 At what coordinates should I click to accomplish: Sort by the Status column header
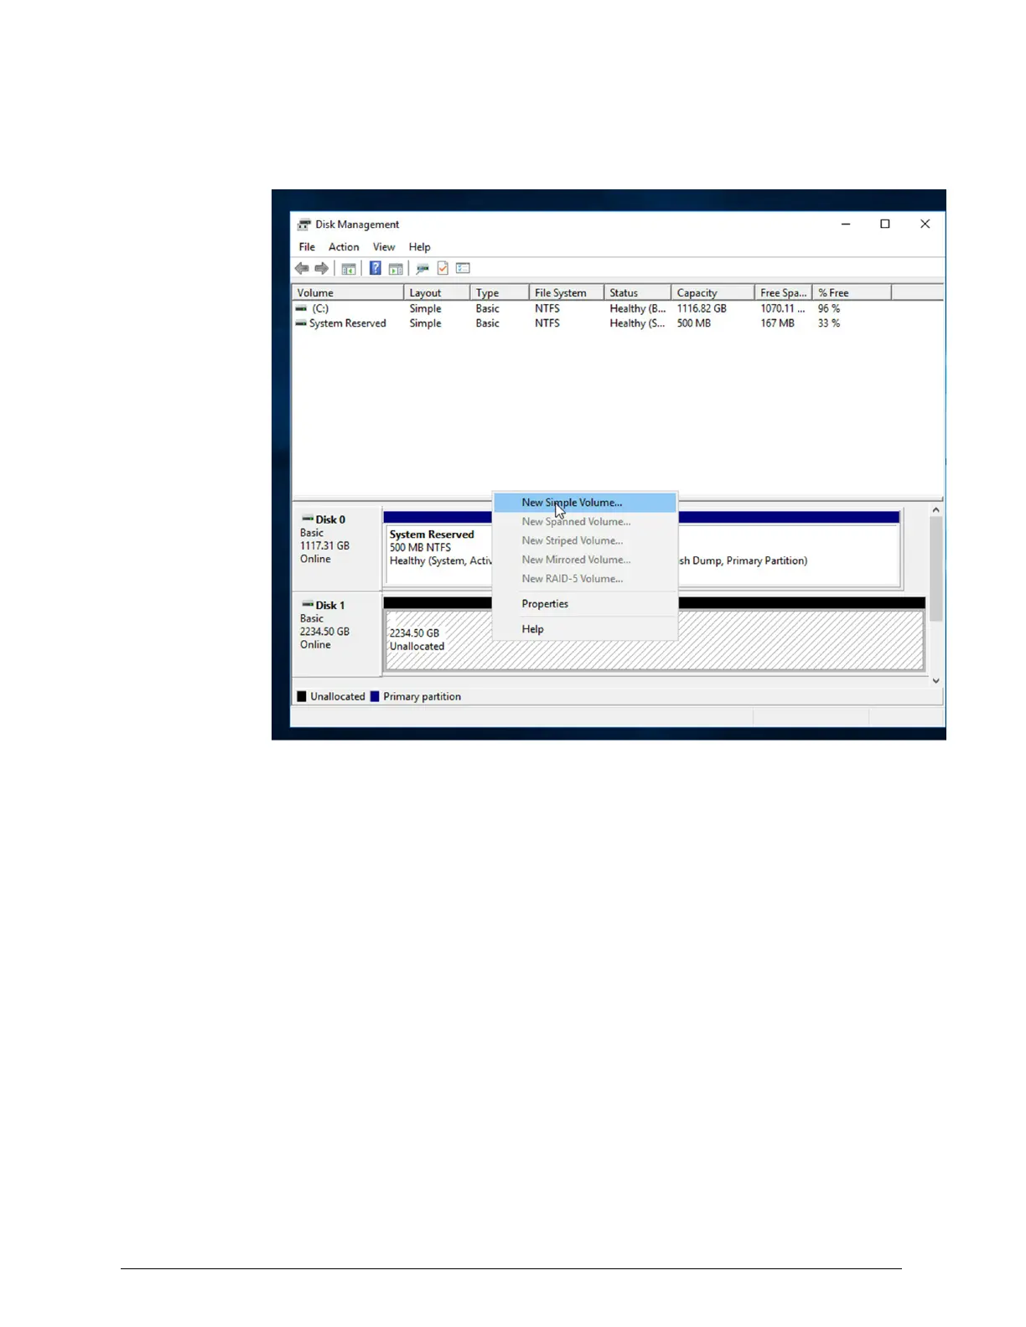[637, 292]
